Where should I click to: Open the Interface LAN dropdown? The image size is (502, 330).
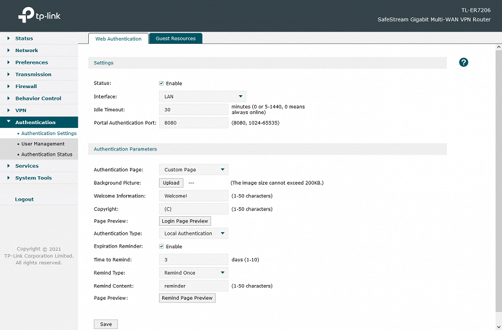click(x=202, y=96)
